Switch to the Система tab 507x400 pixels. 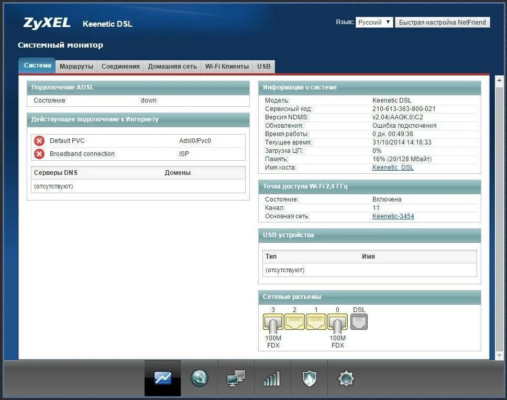(x=37, y=65)
